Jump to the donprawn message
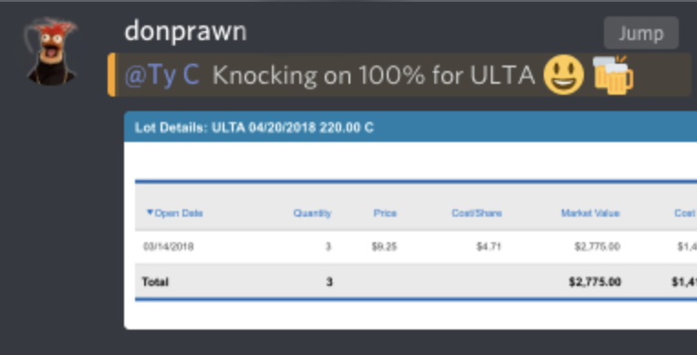Viewport: 697px width, 355px height. [641, 33]
